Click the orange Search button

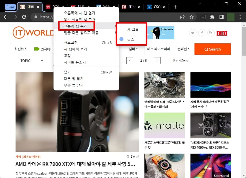[213, 49]
